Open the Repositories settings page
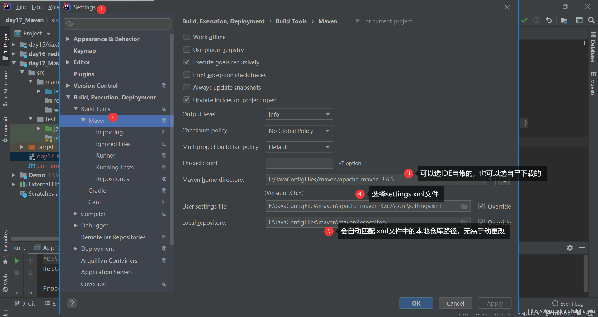598x317 pixels. (x=112, y=179)
